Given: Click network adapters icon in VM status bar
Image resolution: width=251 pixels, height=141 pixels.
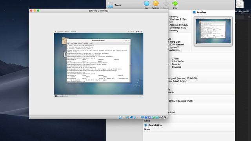Looking at the screenshot, I should (x=131, y=117).
